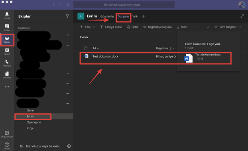Open the Etkinlik activity bell icon
The image size is (248, 151).
[x=7, y=16]
